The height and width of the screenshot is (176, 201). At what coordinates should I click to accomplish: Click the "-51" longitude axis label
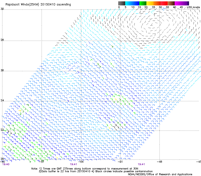coord(120,162)
